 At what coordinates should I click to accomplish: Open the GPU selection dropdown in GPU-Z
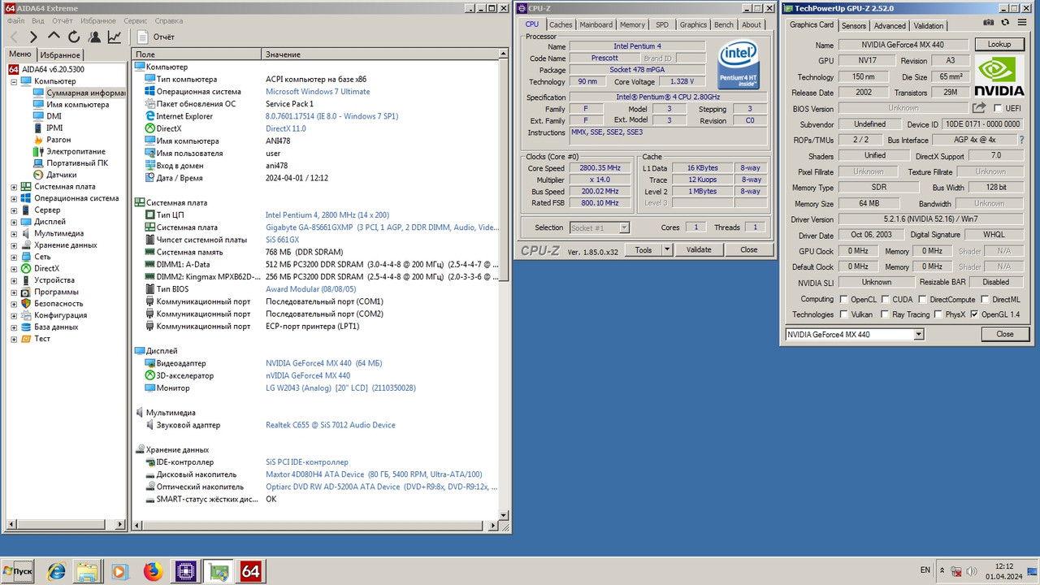tap(919, 335)
